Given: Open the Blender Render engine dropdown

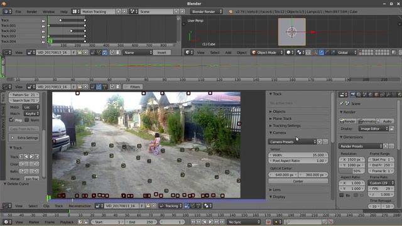Looking at the screenshot, I should [x=207, y=11].
